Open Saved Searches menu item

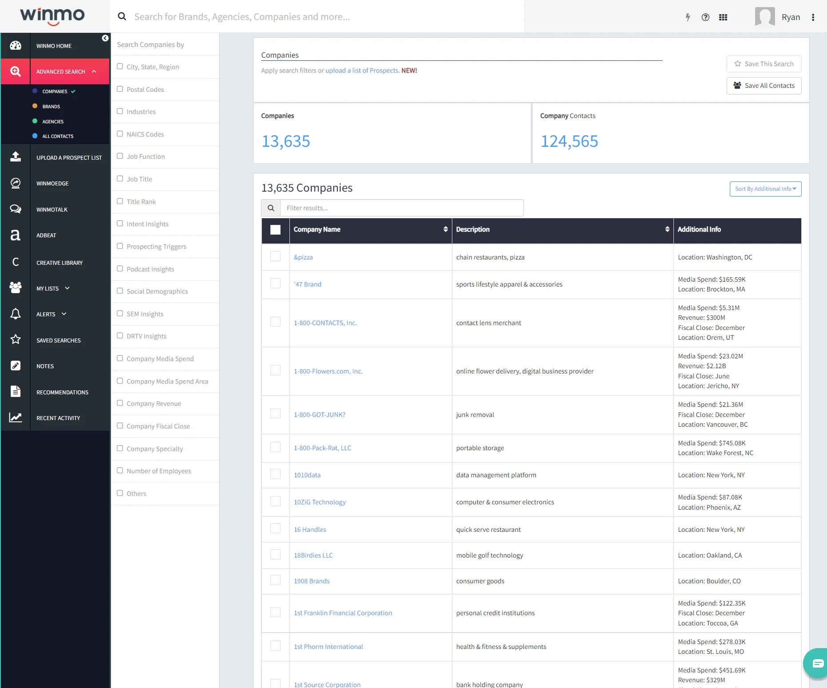[x=59, y=340]
